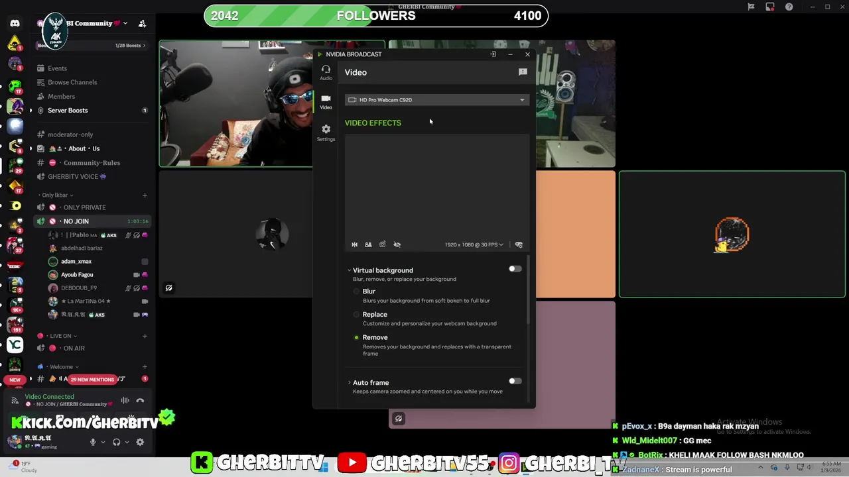Create channel in Welcome category
The image size is (849, 477).
pos(145,367)
